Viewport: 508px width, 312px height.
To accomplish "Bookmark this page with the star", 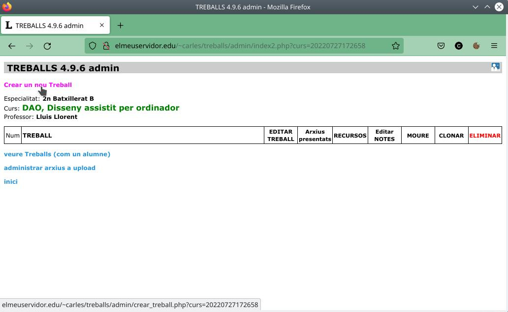I will coord(396,46).
